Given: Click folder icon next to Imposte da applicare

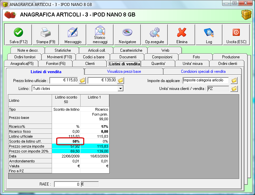Looking at the screenshot, I should pos(234,80).
